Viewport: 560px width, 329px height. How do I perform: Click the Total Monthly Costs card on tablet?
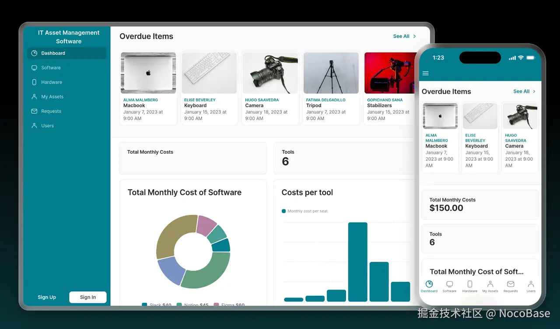pos(192,158)
